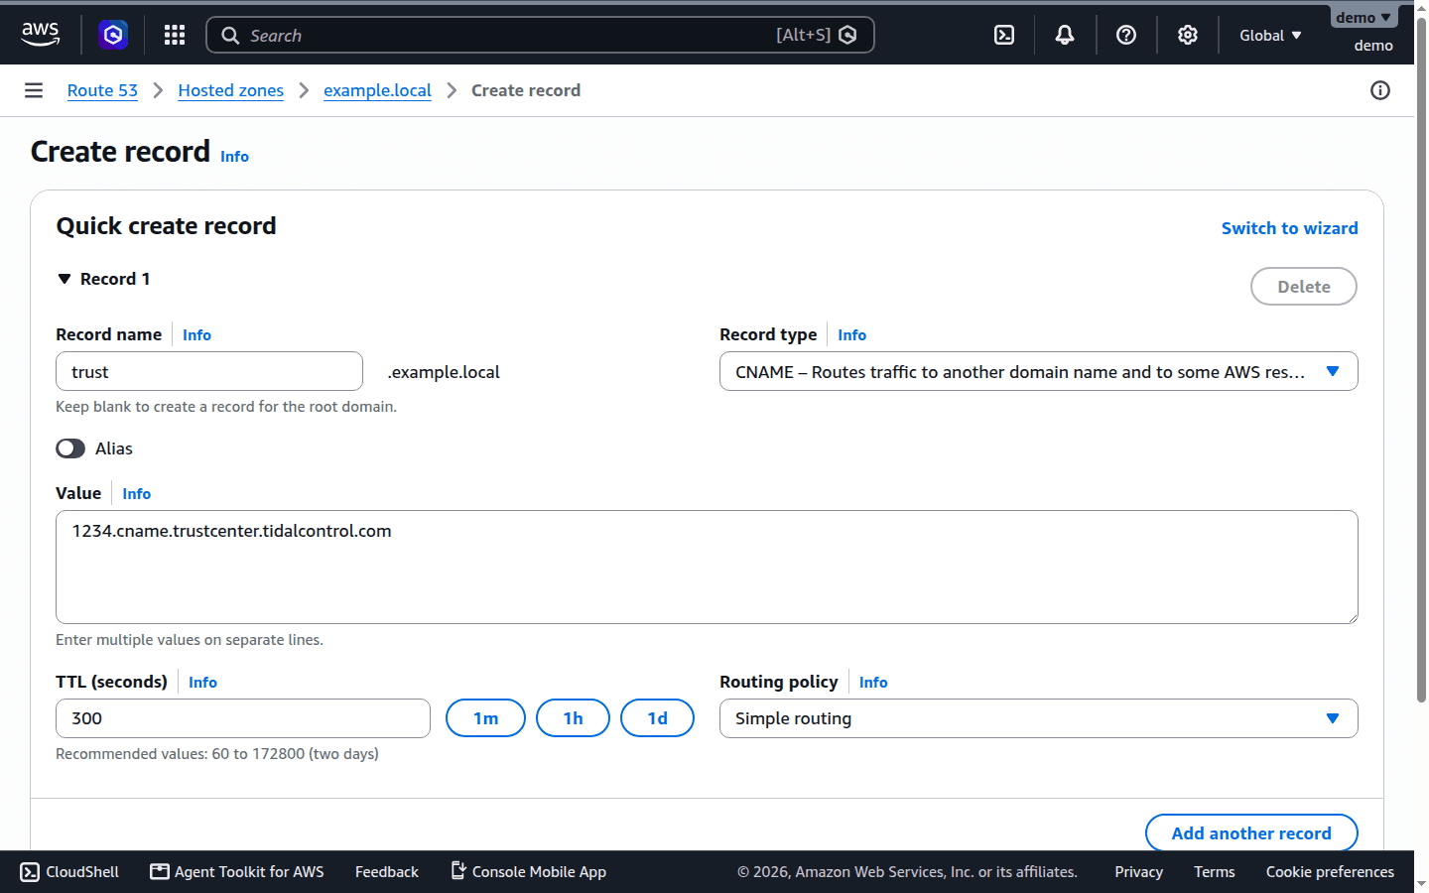Screen dimensions: 1429x893
Task: Open the Record type dropdown
Action: tap(1038, 371)
